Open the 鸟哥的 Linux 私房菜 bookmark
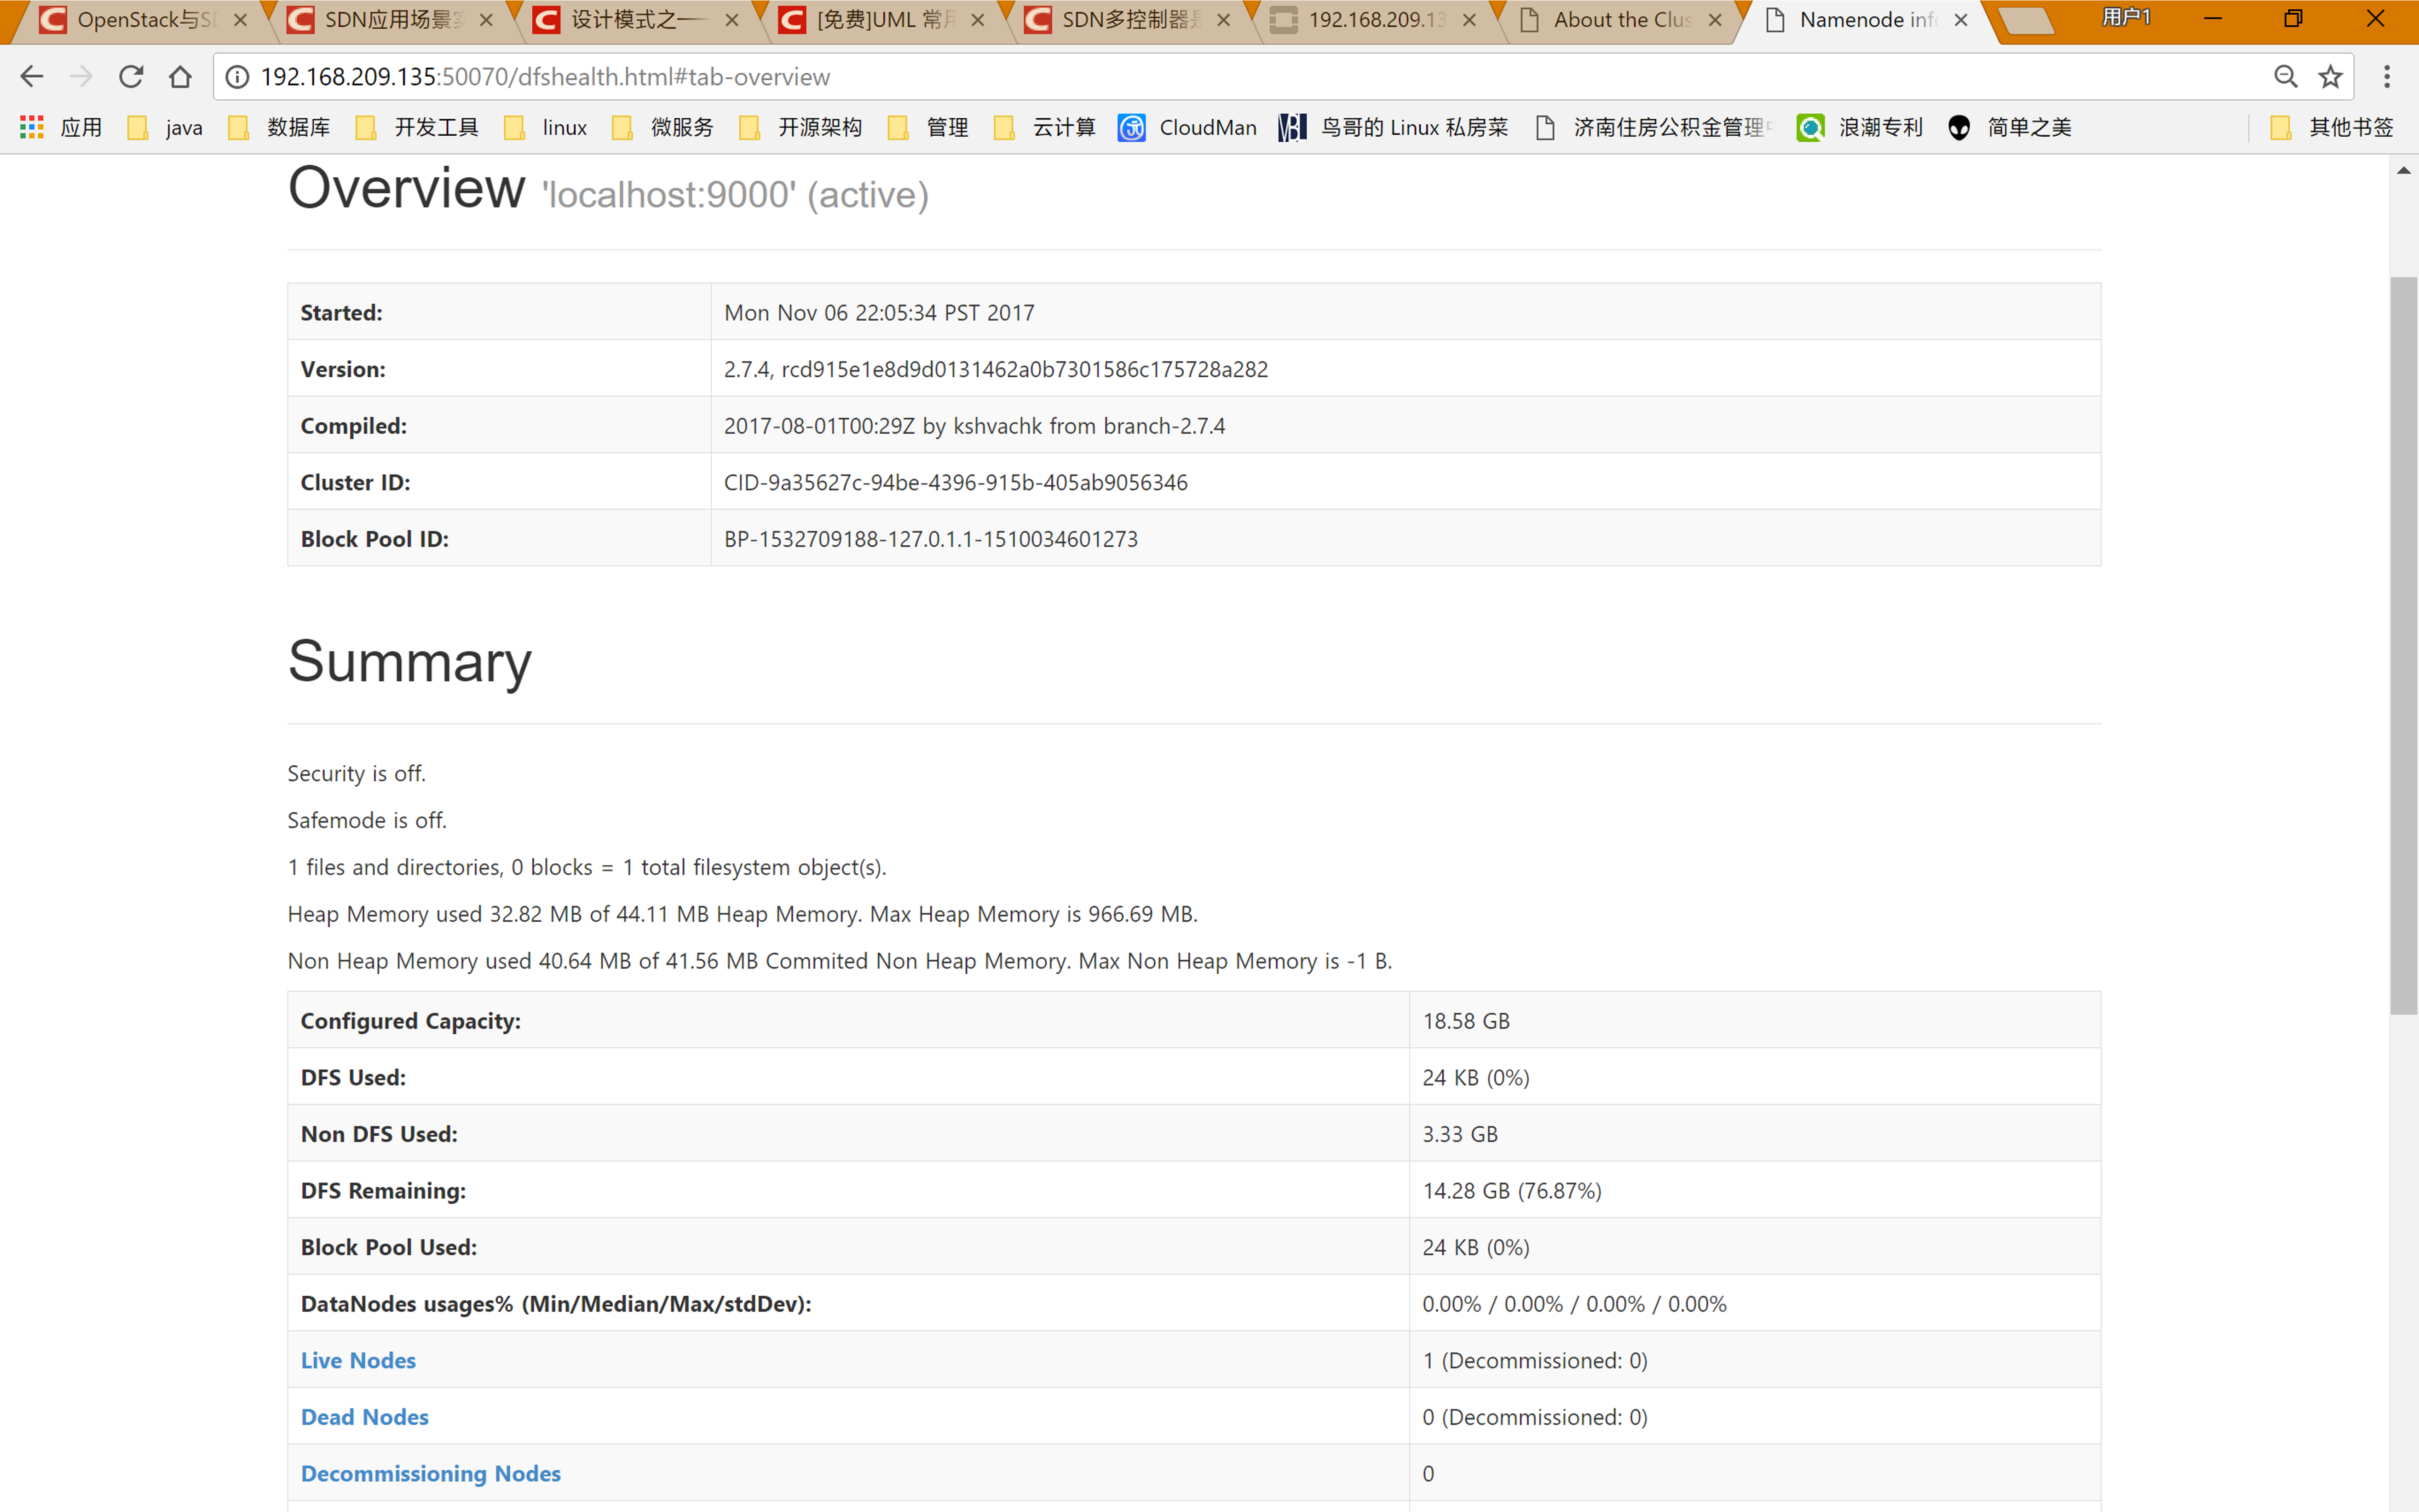Screen dimensions: 2419x1512 [x=1394, y=127]
